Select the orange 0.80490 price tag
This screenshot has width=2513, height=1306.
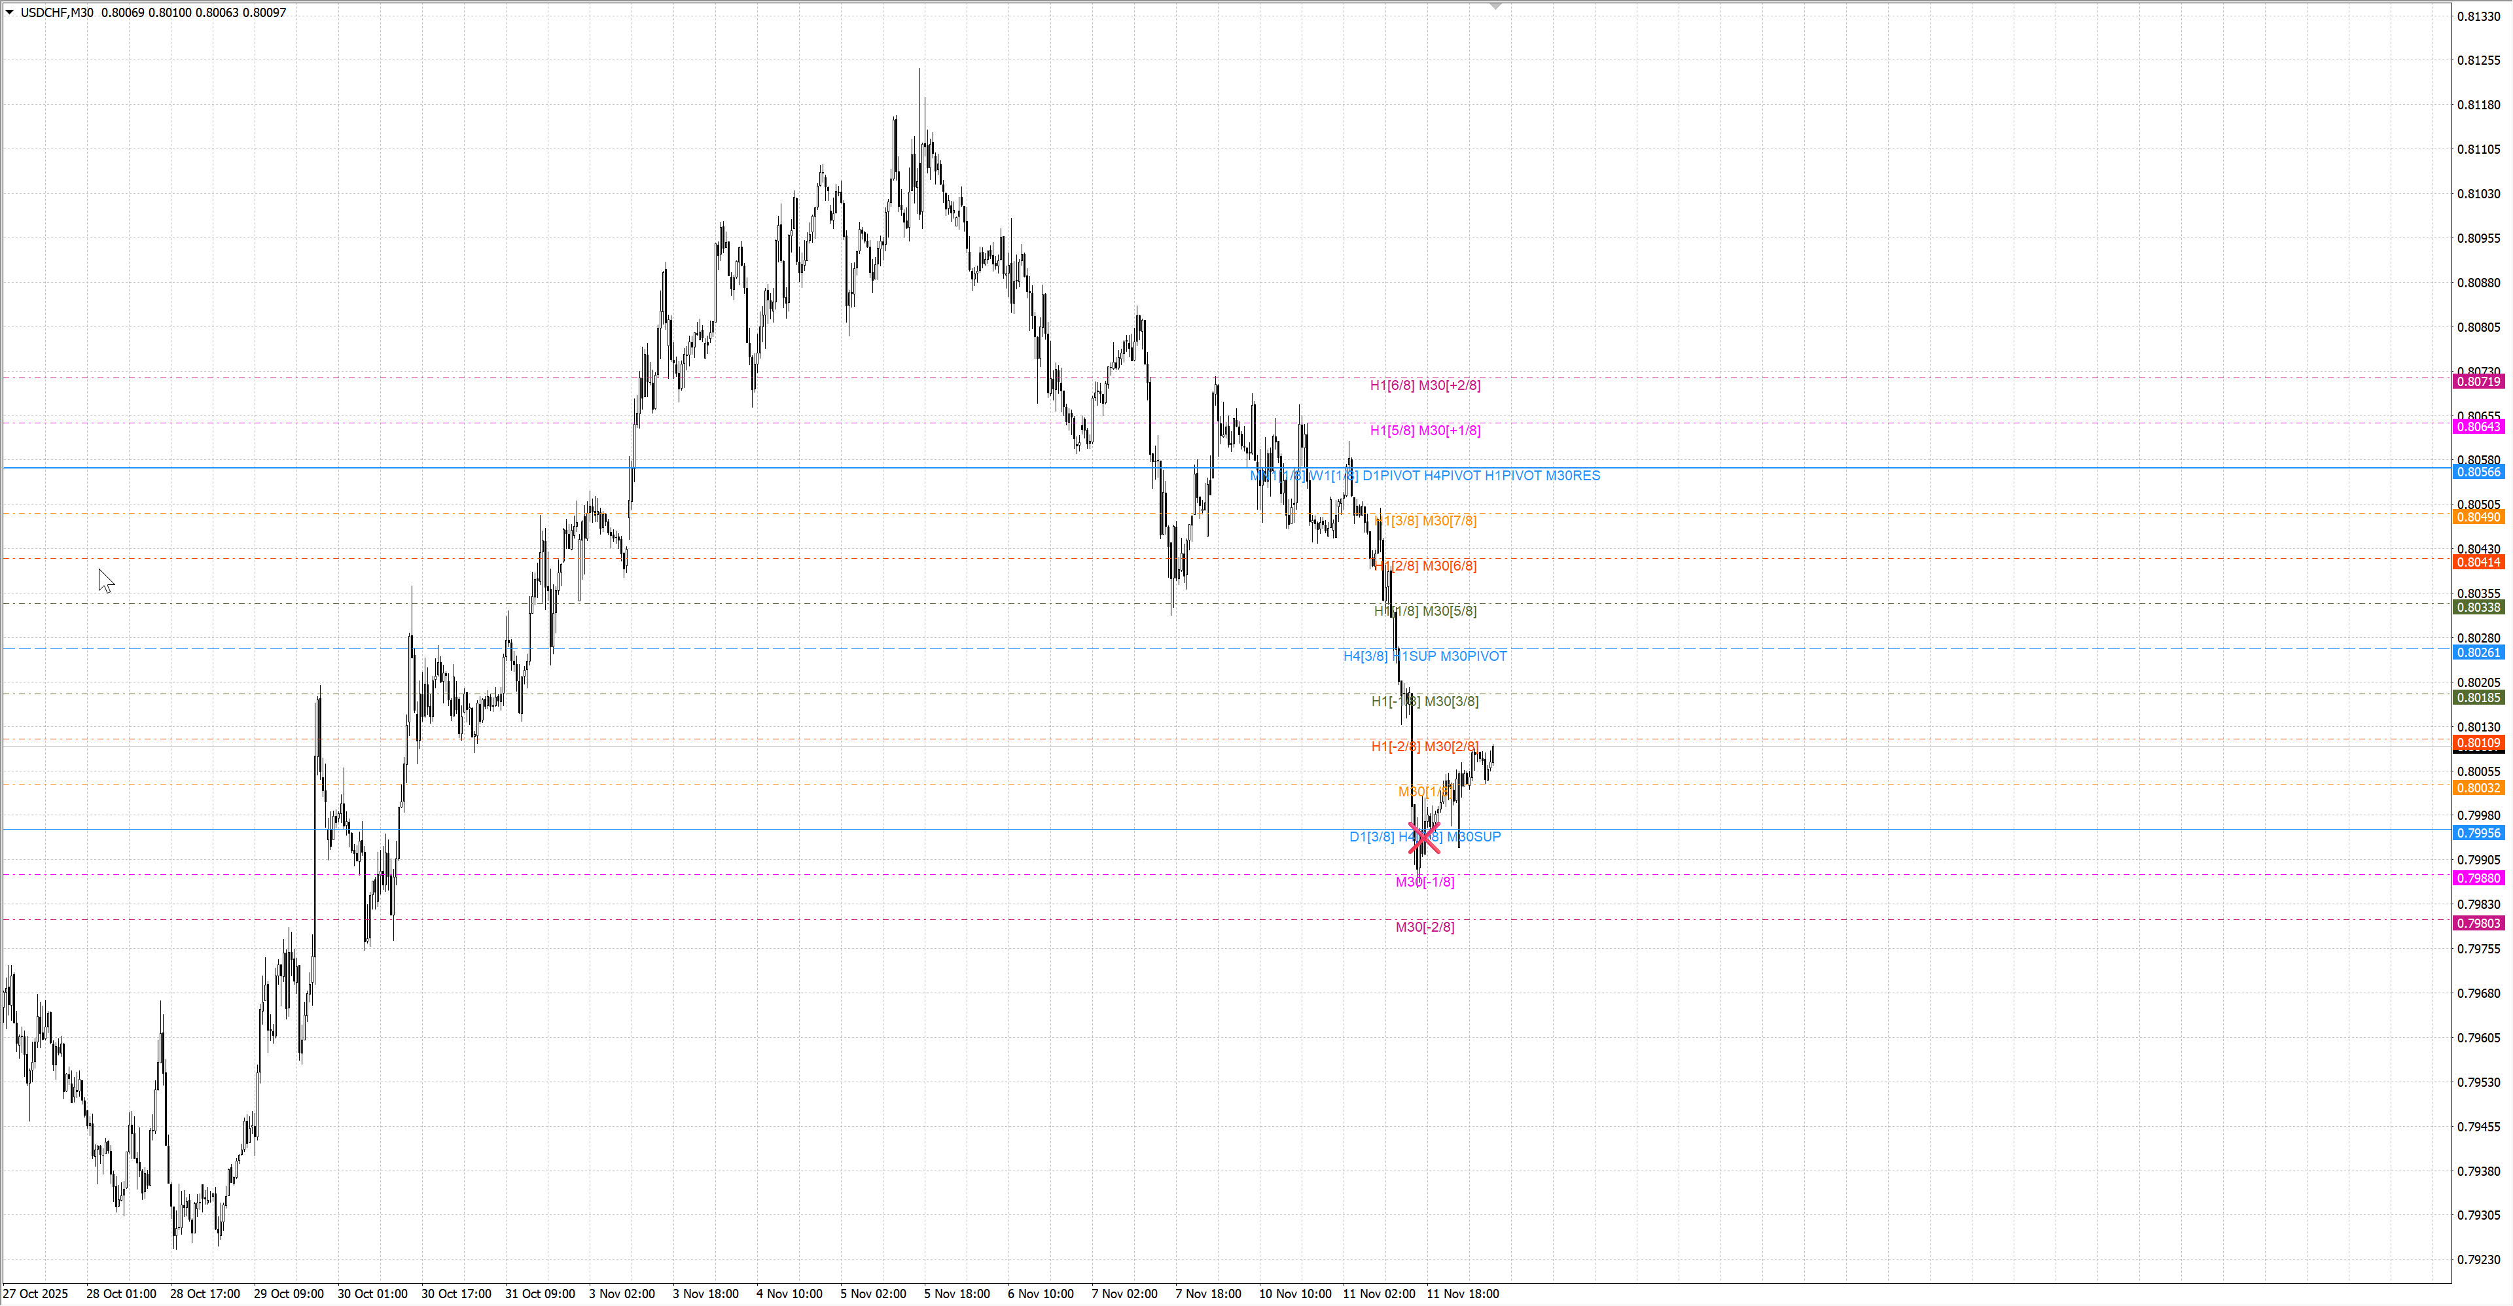click(2478, 517)
